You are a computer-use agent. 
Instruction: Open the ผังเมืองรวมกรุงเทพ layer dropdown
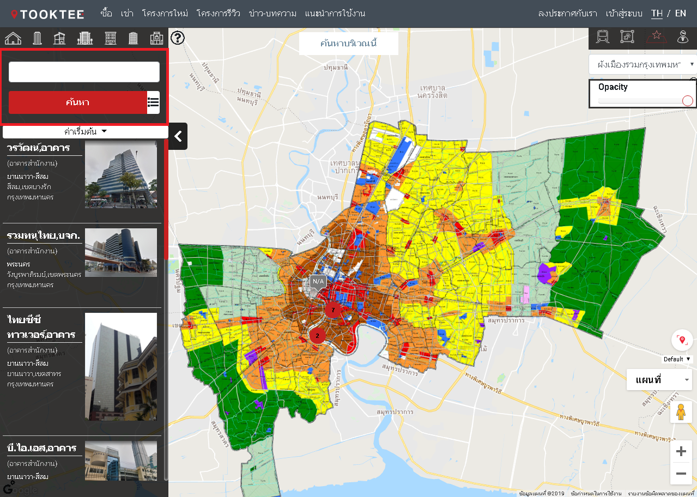coord(643,64)
